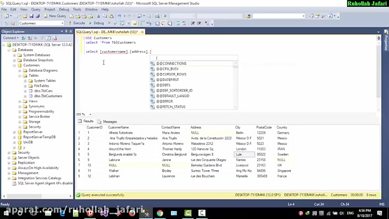Open Chrome from the Windows taskbar
This screenshot has height=219, width=389.
159,213
